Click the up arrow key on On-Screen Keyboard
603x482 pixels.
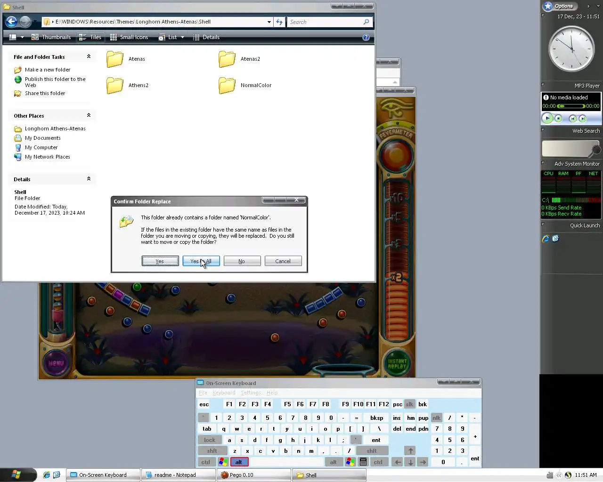[x=410, y=451]
